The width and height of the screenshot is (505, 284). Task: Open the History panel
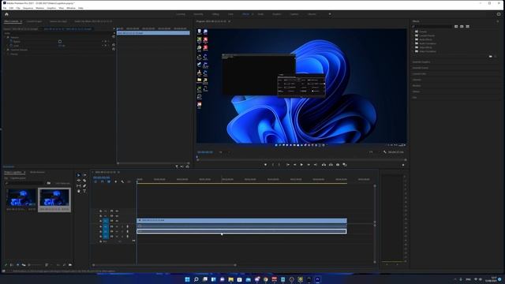[416, 92]
